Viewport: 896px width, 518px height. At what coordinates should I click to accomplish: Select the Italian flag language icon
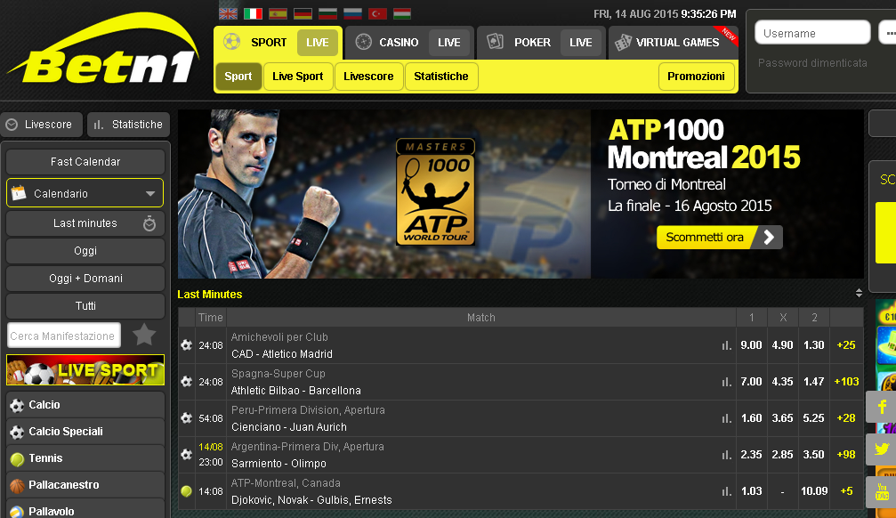pyautogui.click(x=254, y=13)
